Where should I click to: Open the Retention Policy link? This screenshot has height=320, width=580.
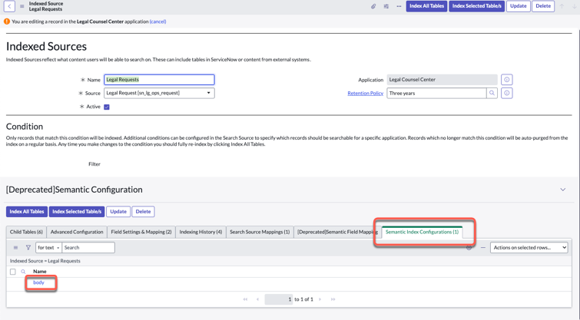click(365, 94)
